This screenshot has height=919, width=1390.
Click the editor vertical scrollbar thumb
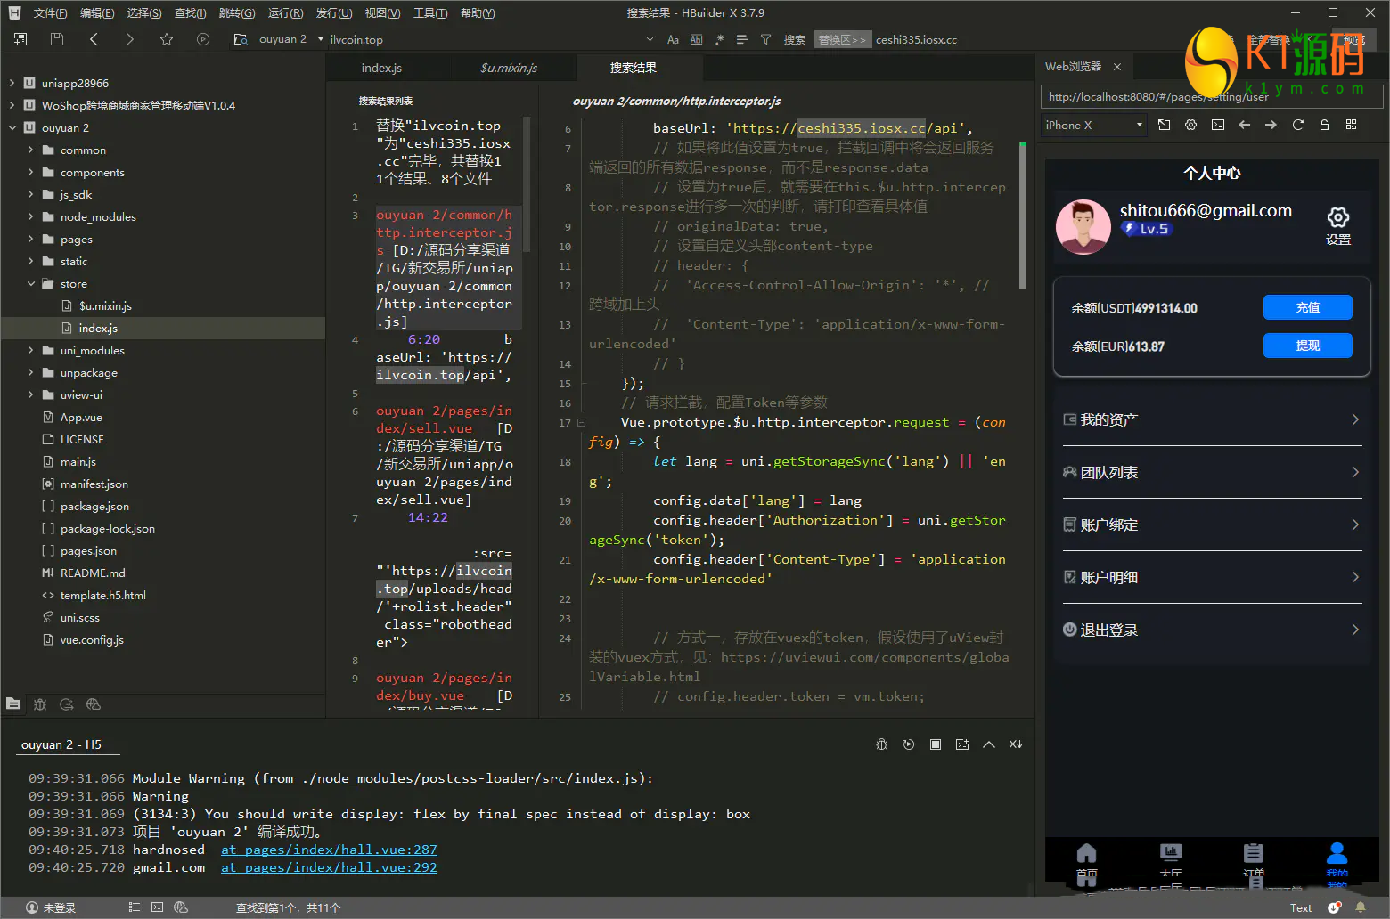(x=1023, y=214)
